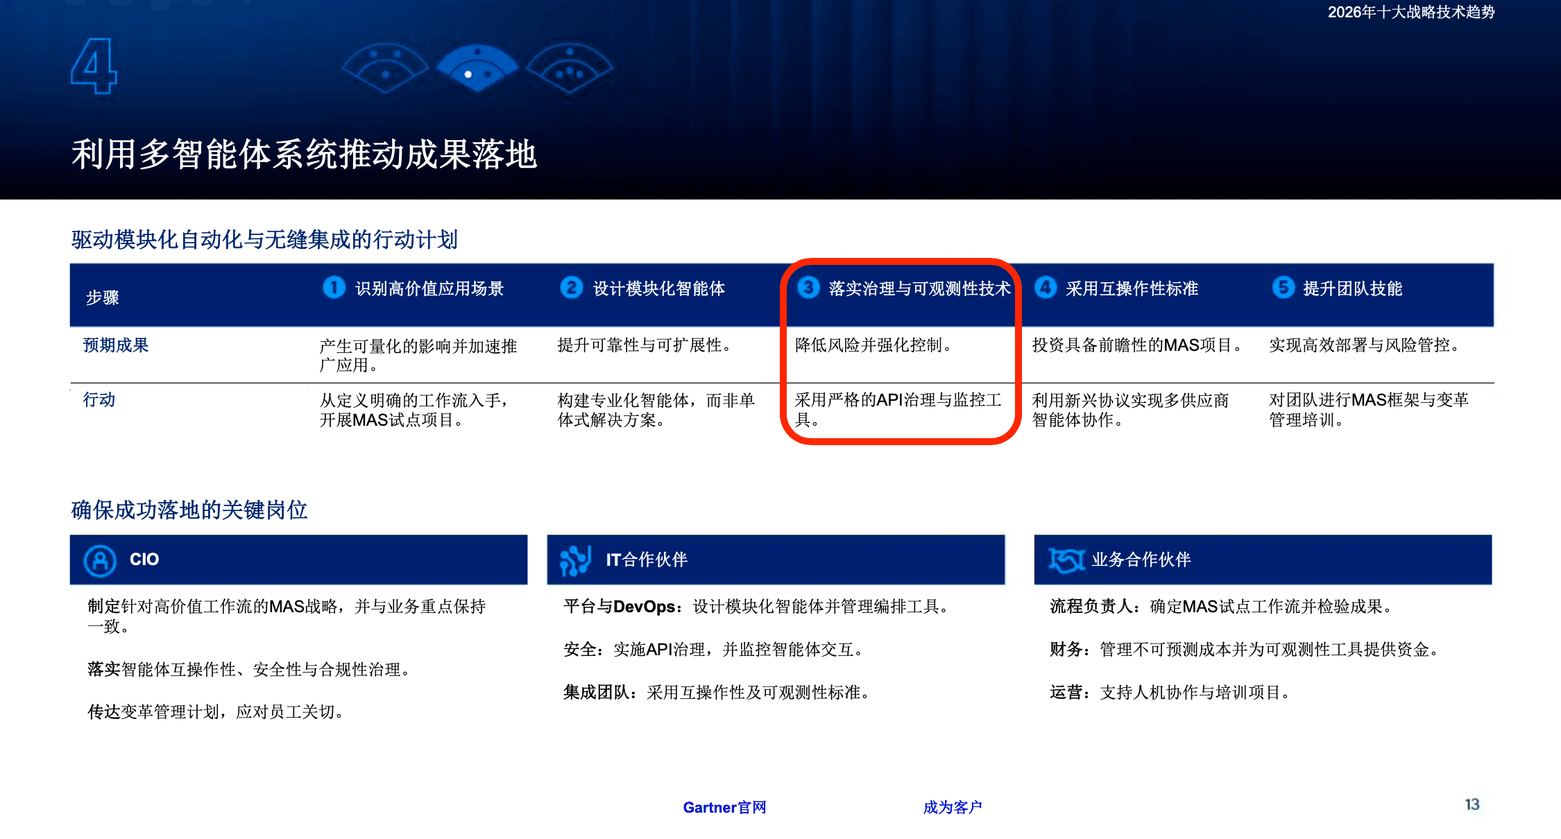The image size is (1561, 839).
Task: Click the highlighted middle fan-shaped icon
Action: click(x=477, y=68)
